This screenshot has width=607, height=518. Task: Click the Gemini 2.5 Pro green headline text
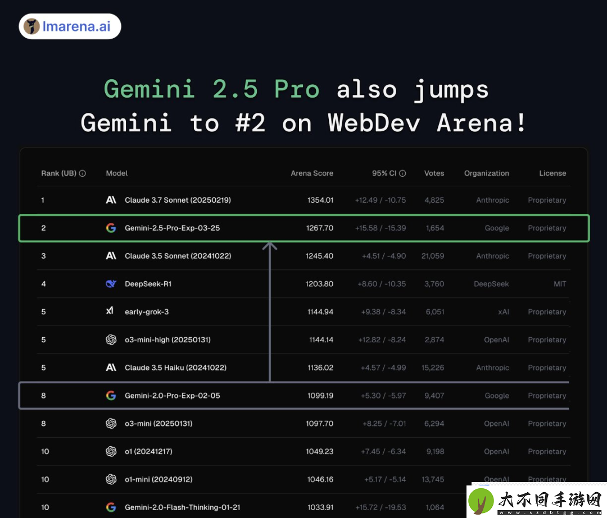211,89
